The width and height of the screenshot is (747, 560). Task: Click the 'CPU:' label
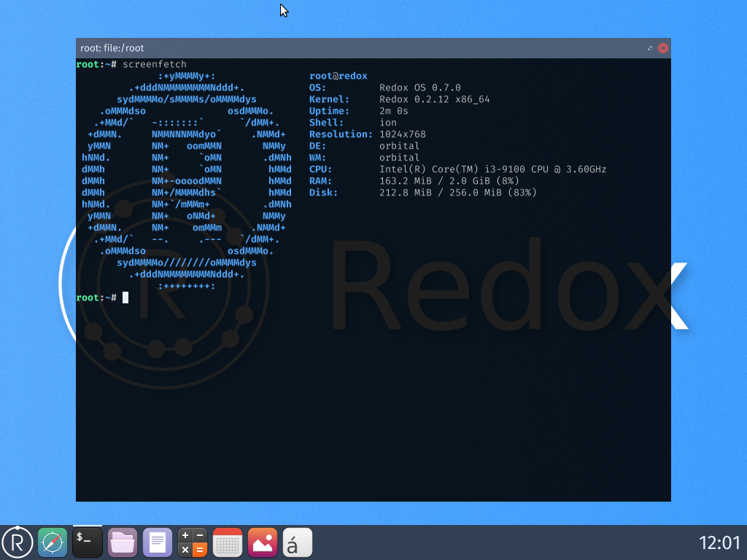(x=321, y=169)
